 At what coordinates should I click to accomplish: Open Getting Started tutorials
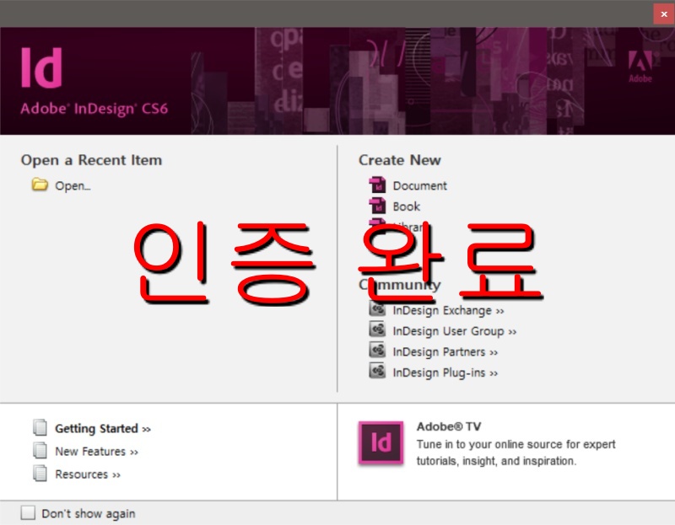95,428
